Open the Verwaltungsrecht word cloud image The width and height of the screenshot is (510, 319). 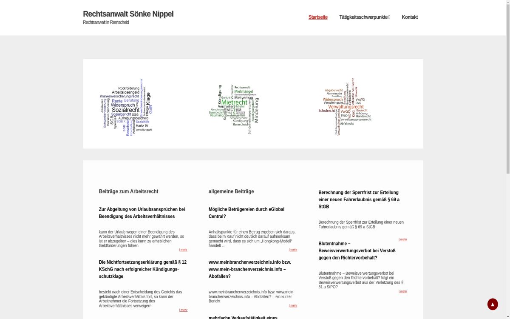pos(345,107)
